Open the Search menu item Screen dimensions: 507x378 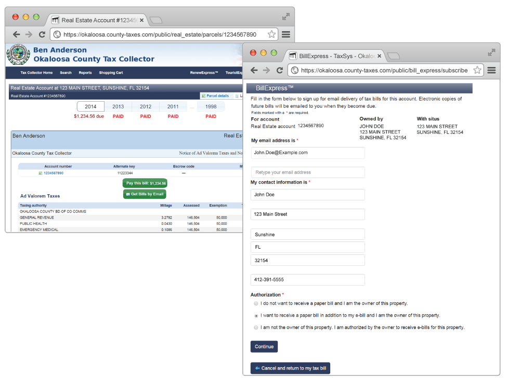66,73
